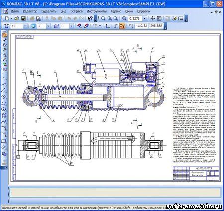Select the Line Segment tool

[4, 91]
